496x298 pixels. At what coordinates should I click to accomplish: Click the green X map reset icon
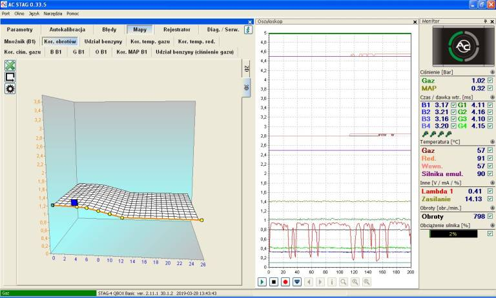pos(10,65)
